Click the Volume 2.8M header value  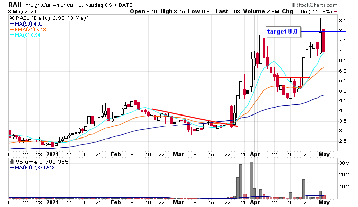(261, 11)
